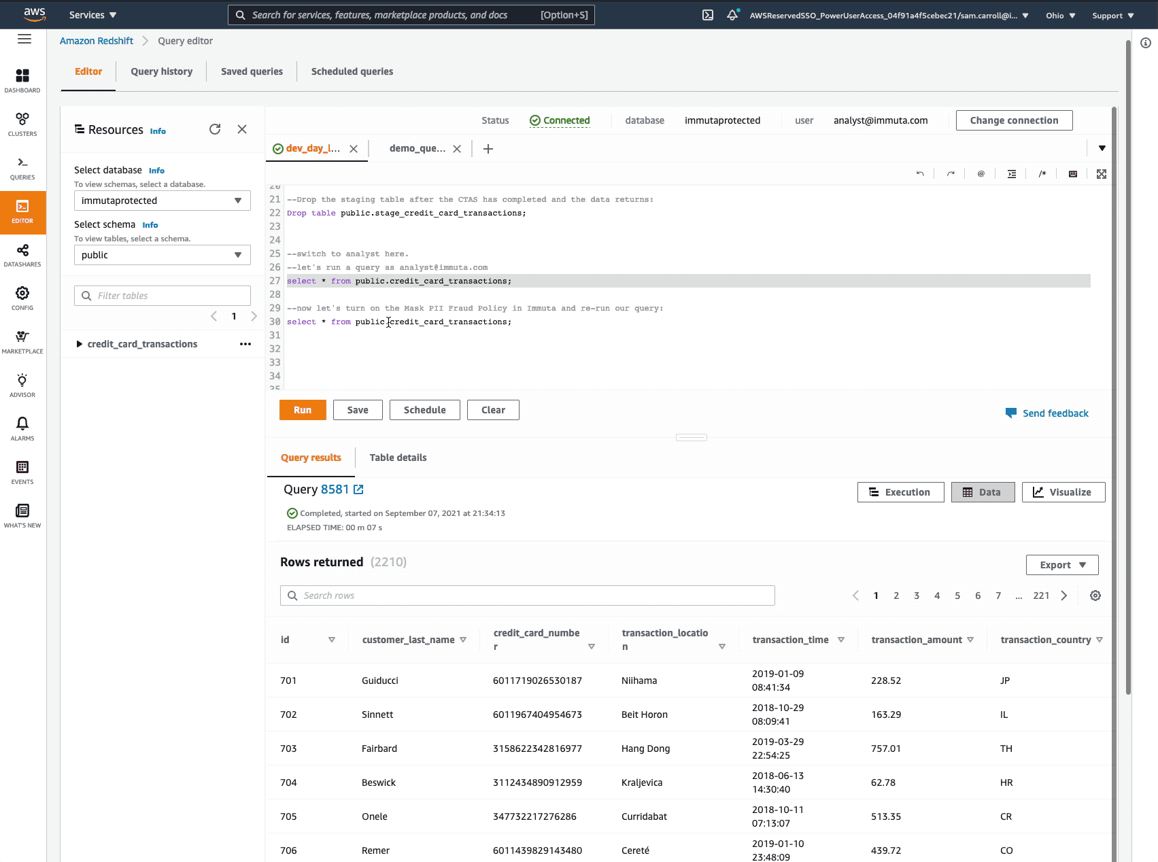Select the Editor tab

tap(88, 71)
